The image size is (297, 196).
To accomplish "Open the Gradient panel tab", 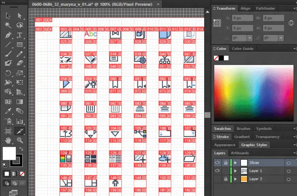I will pyautogui.click(x=242, y=136).
